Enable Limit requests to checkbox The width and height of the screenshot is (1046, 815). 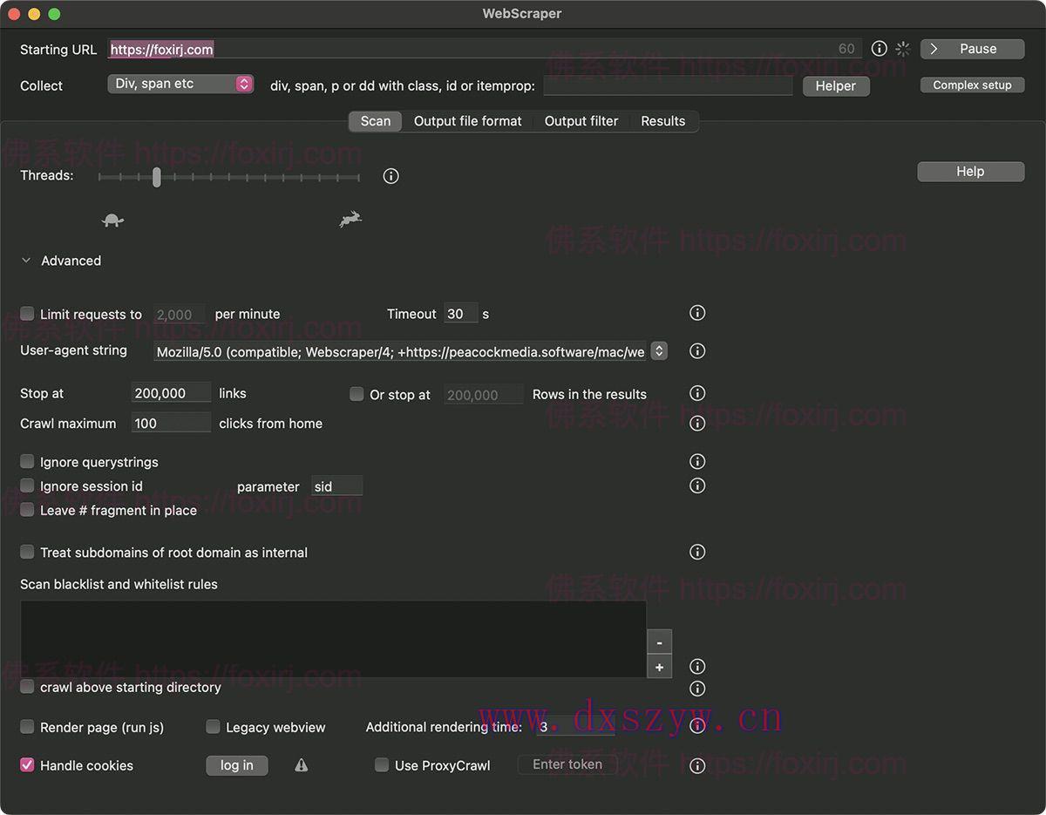pyautogui.click(x=27, y=313)
